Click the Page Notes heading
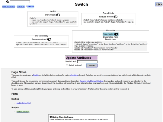This screenshot has width=163, height=122. (19, 72)
